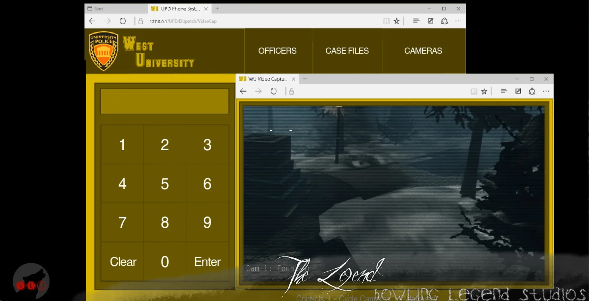Dial keypad digit 9
Image resolution: width=589 pixels, height=301 pixels.
coord(207,222)
